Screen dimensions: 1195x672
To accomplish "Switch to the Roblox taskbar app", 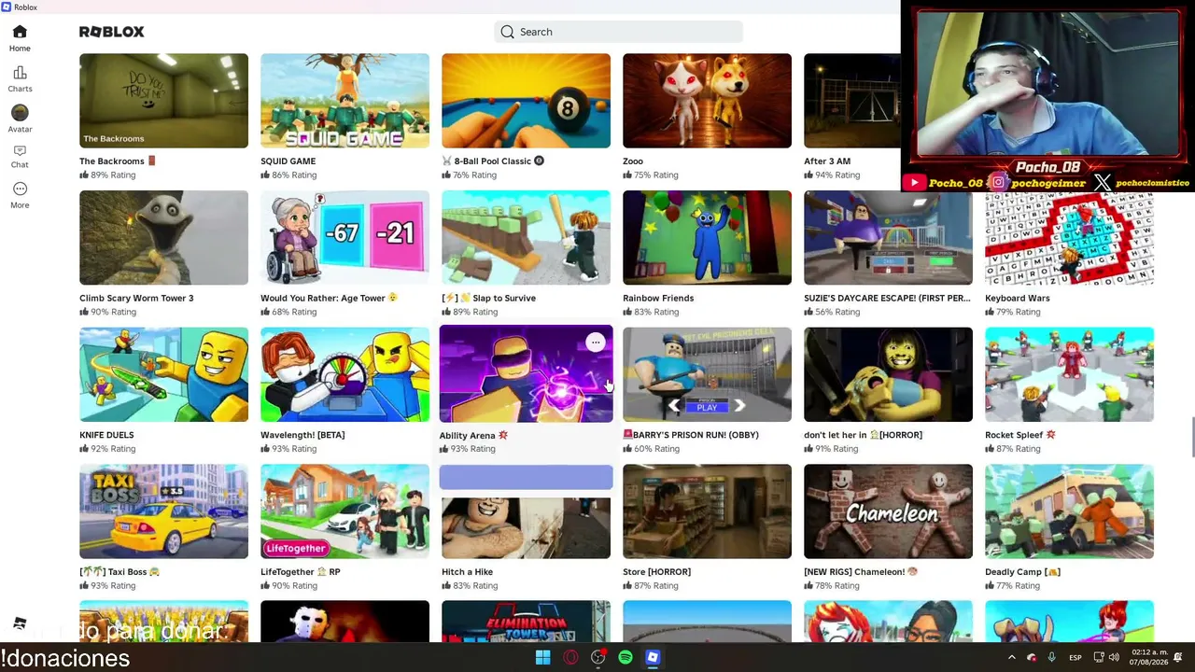I will point(653,658).
